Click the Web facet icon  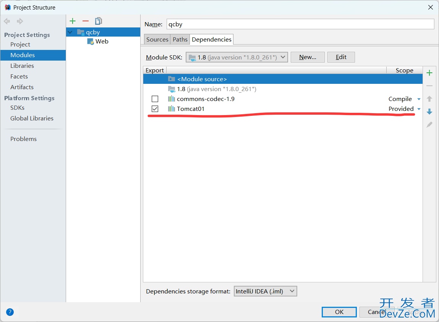coord(91,42)
